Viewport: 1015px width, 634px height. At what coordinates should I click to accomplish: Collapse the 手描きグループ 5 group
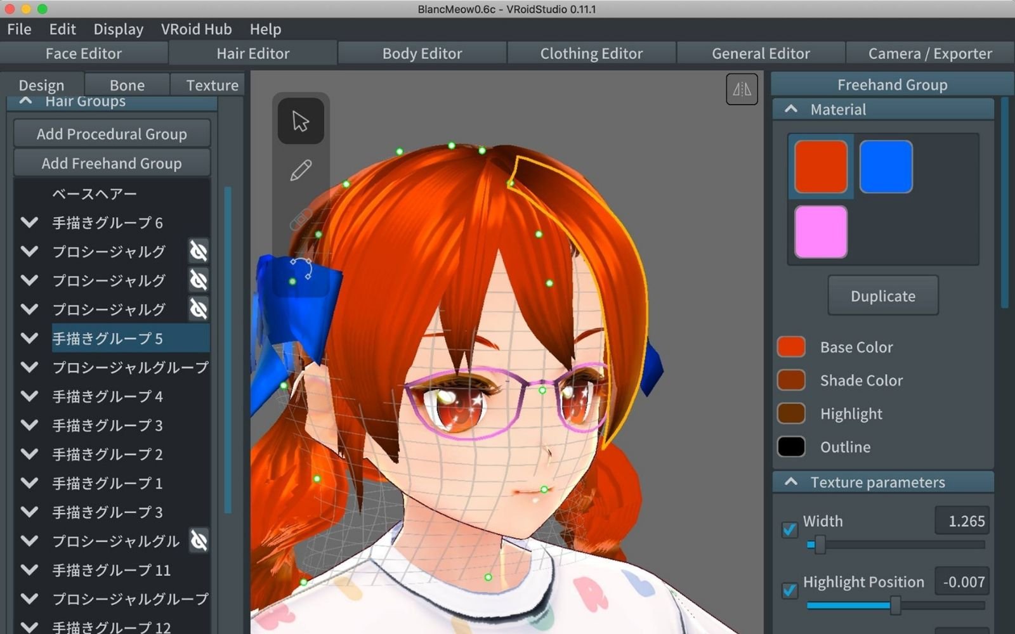[x=29, y=338]
